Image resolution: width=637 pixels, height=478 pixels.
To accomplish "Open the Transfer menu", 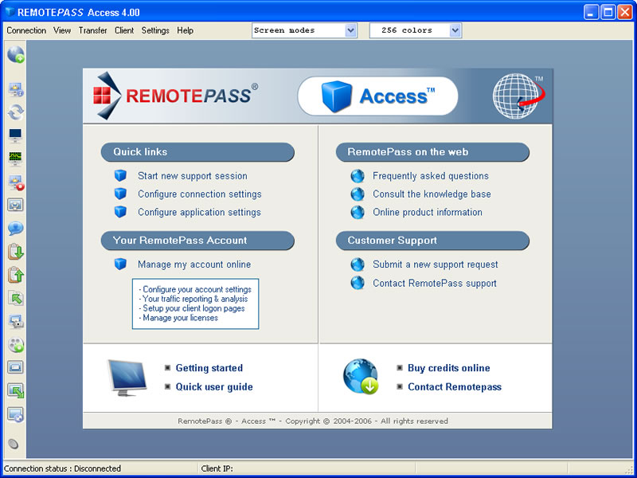I will [92, 30].
